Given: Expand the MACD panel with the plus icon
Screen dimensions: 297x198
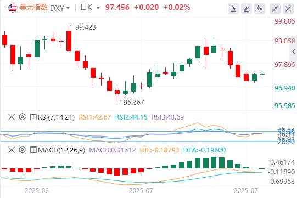Looking at the screenshot, I should pos(33,150).
